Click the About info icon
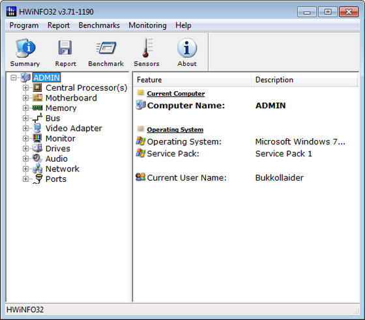 pos(187,48)
